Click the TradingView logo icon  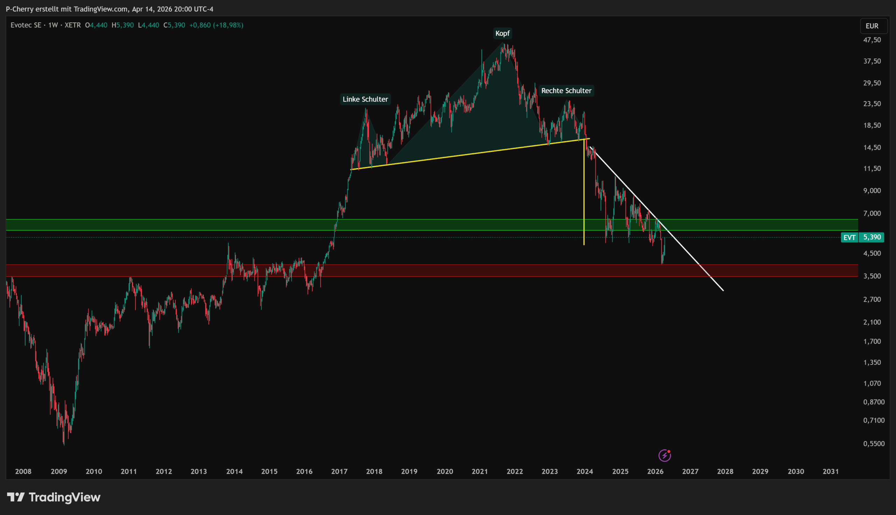pyautogui.click(x=15, y=497)
